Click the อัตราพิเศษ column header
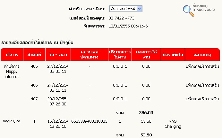This screenshot has height=138, width=222. pos(173,55)
